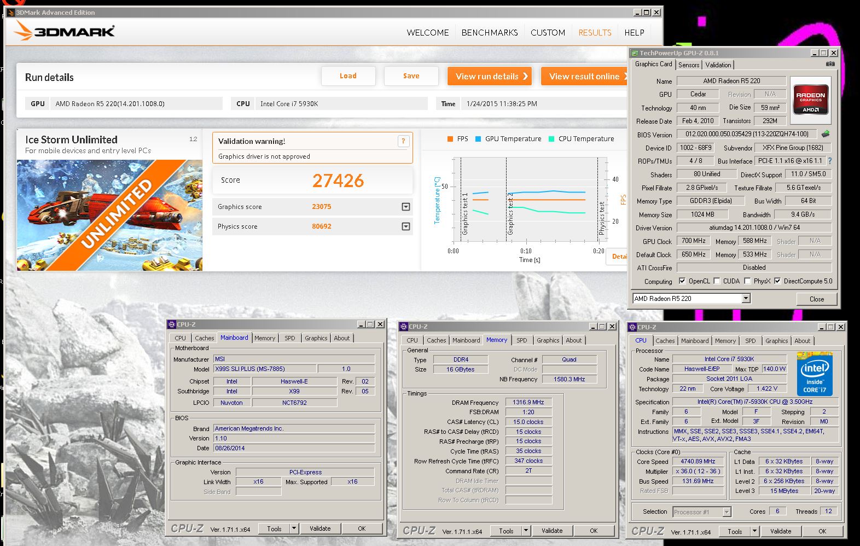The image size is (860, 546).
Task: Open the AMD Radeon R5 220 card dropdown
Action: click(x=746, y=298)
